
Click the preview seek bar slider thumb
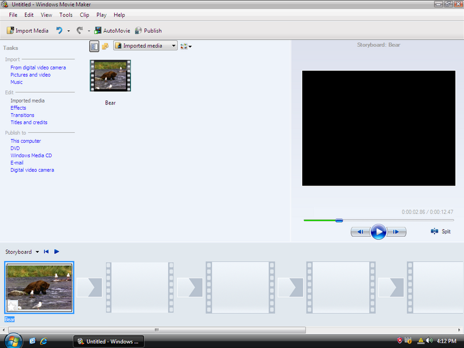[x=339, y=220]
